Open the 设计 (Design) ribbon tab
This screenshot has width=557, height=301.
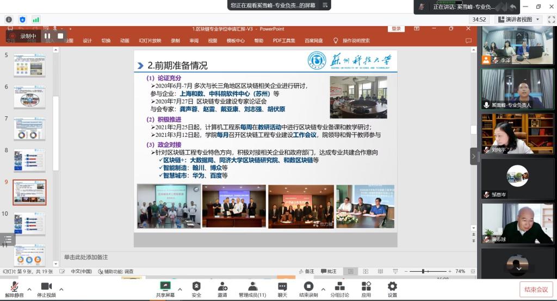(x=87, y=41)
